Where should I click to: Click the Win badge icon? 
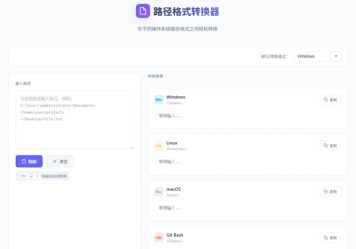click(x=159, y=100)
